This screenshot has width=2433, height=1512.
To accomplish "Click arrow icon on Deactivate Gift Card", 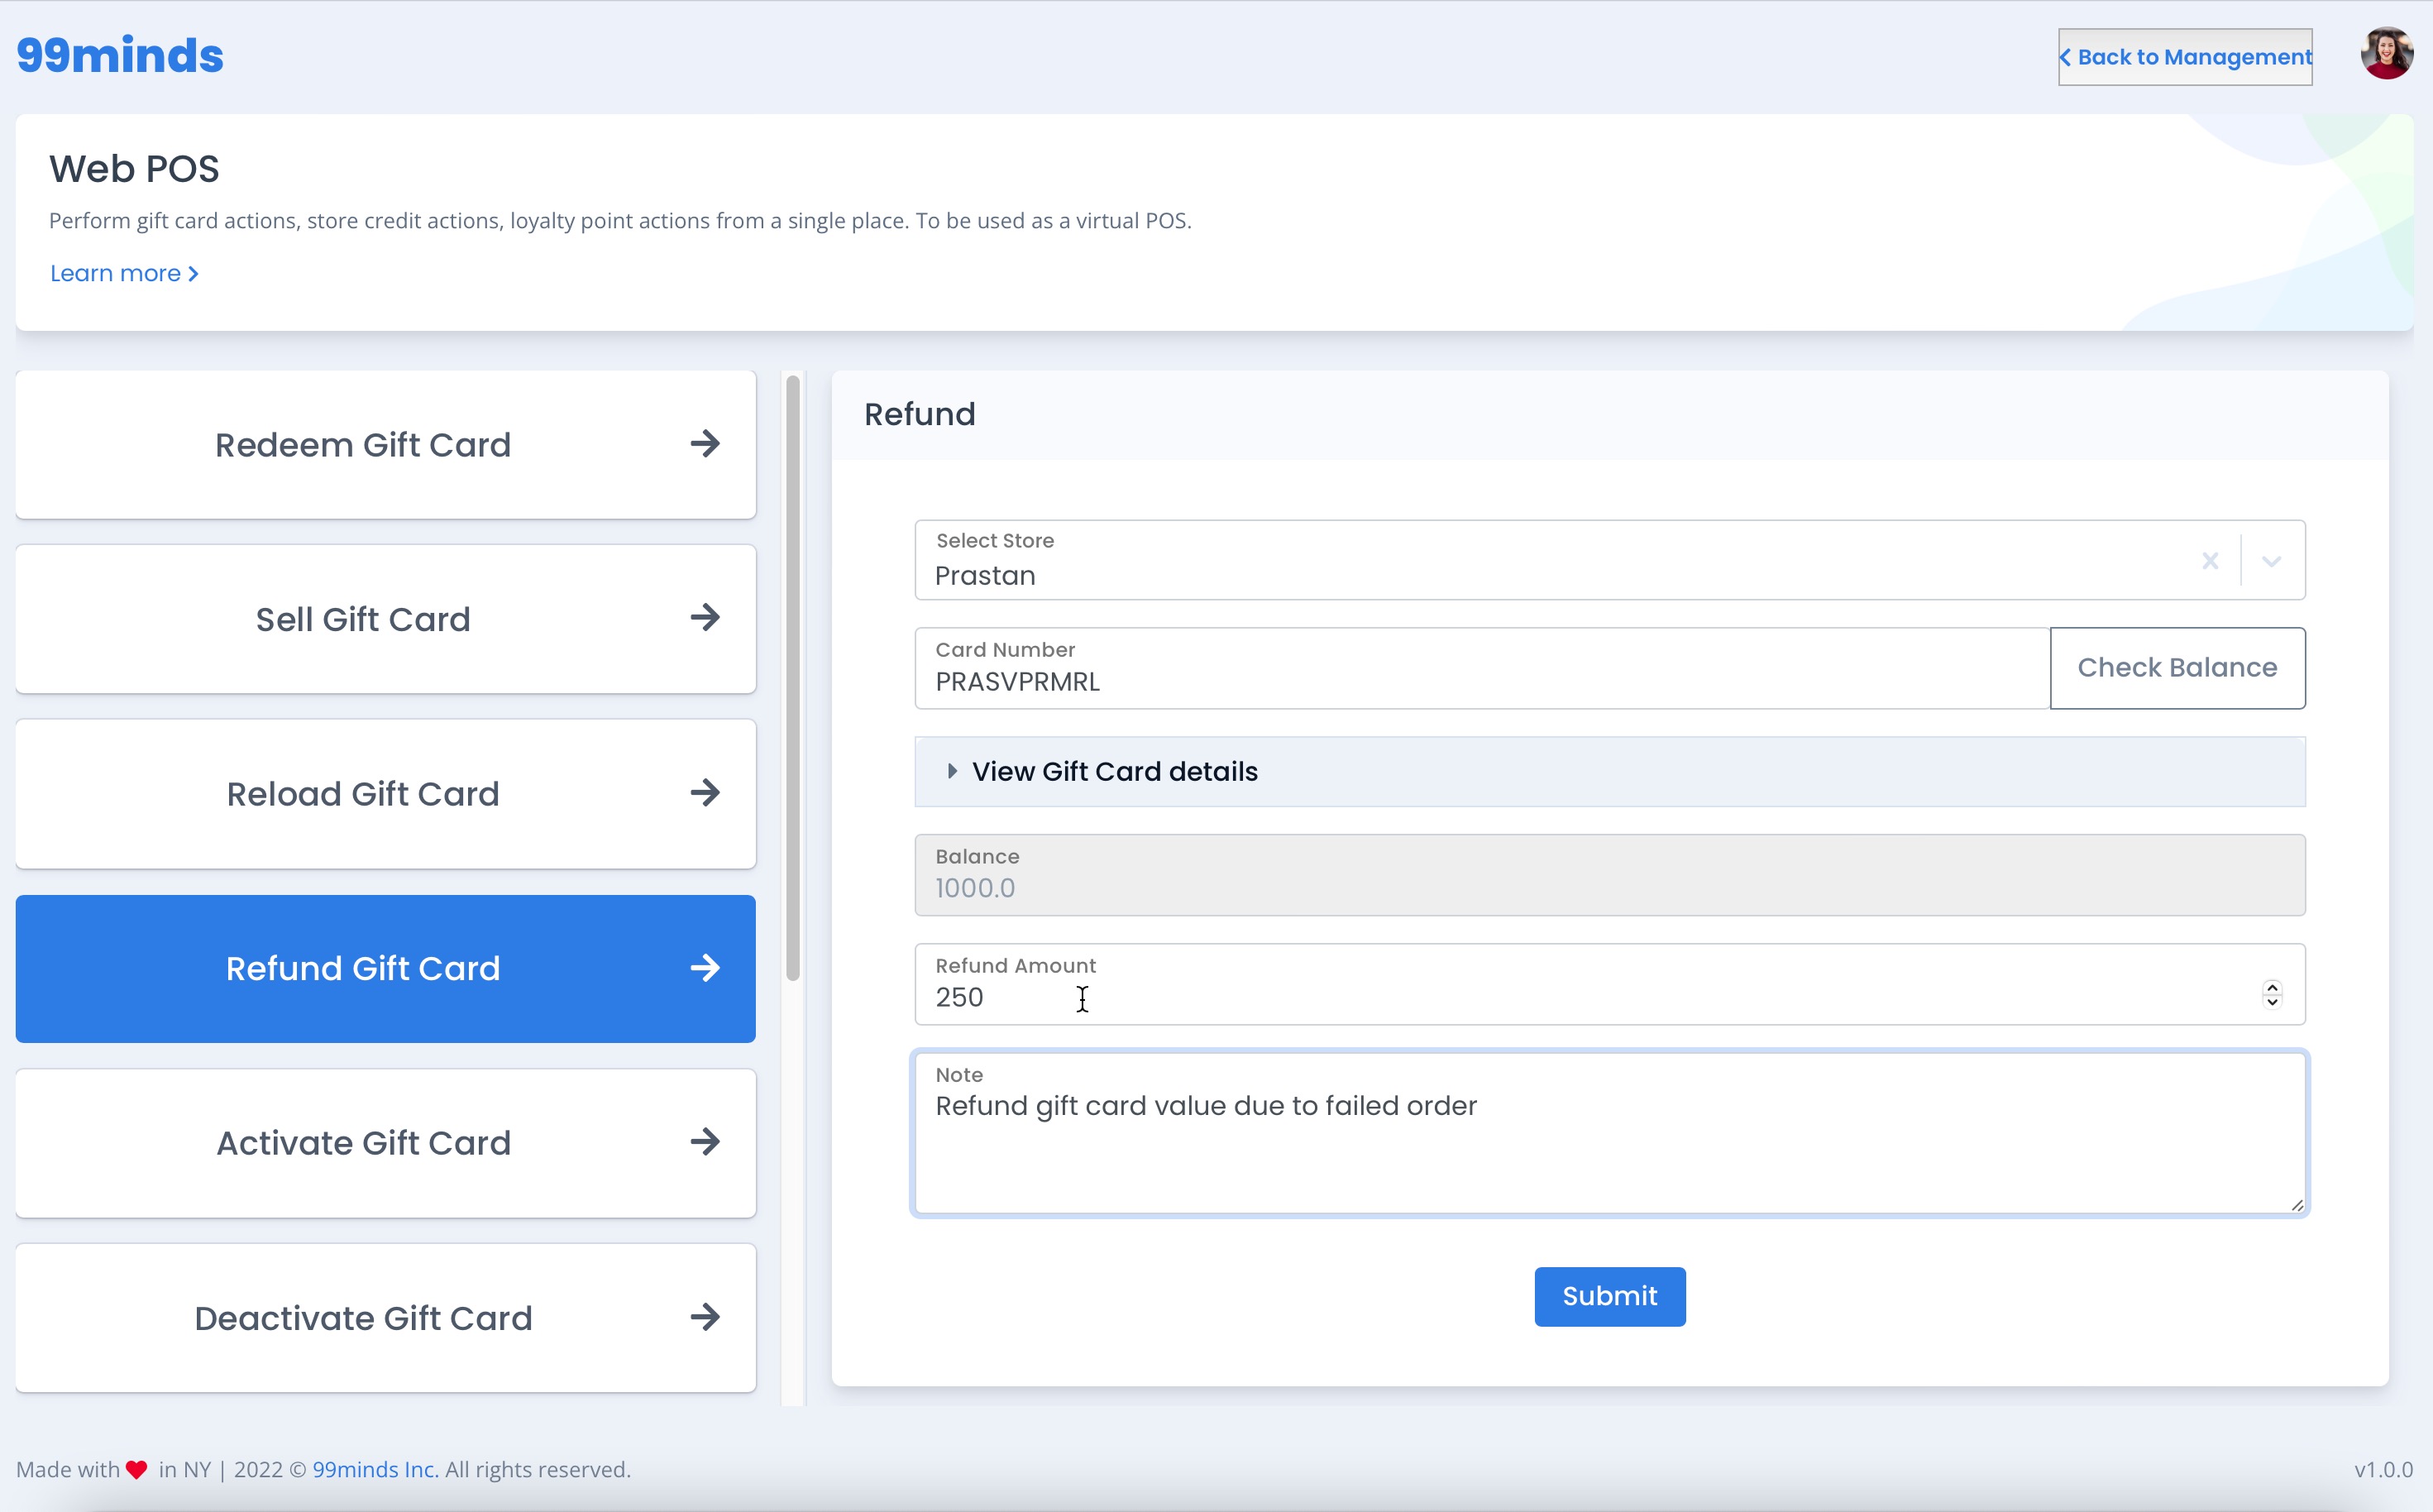I will pyautogui.click(x=705, y=1317).
